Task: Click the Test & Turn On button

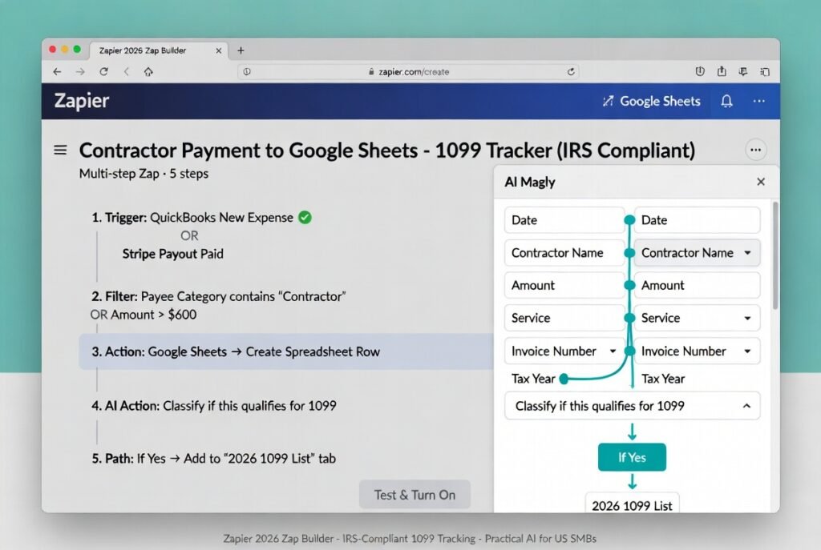Action: 415,494
